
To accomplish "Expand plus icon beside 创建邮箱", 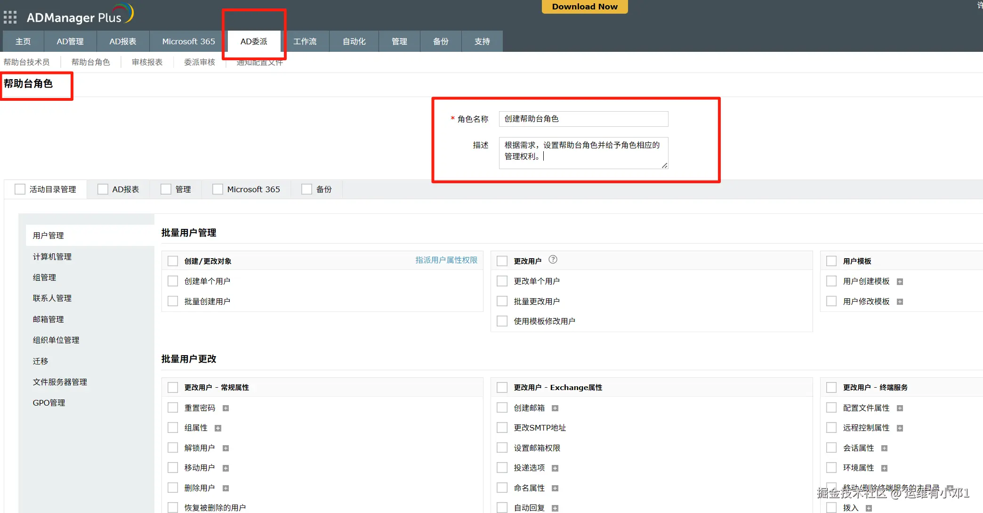I will click(555, 408).
